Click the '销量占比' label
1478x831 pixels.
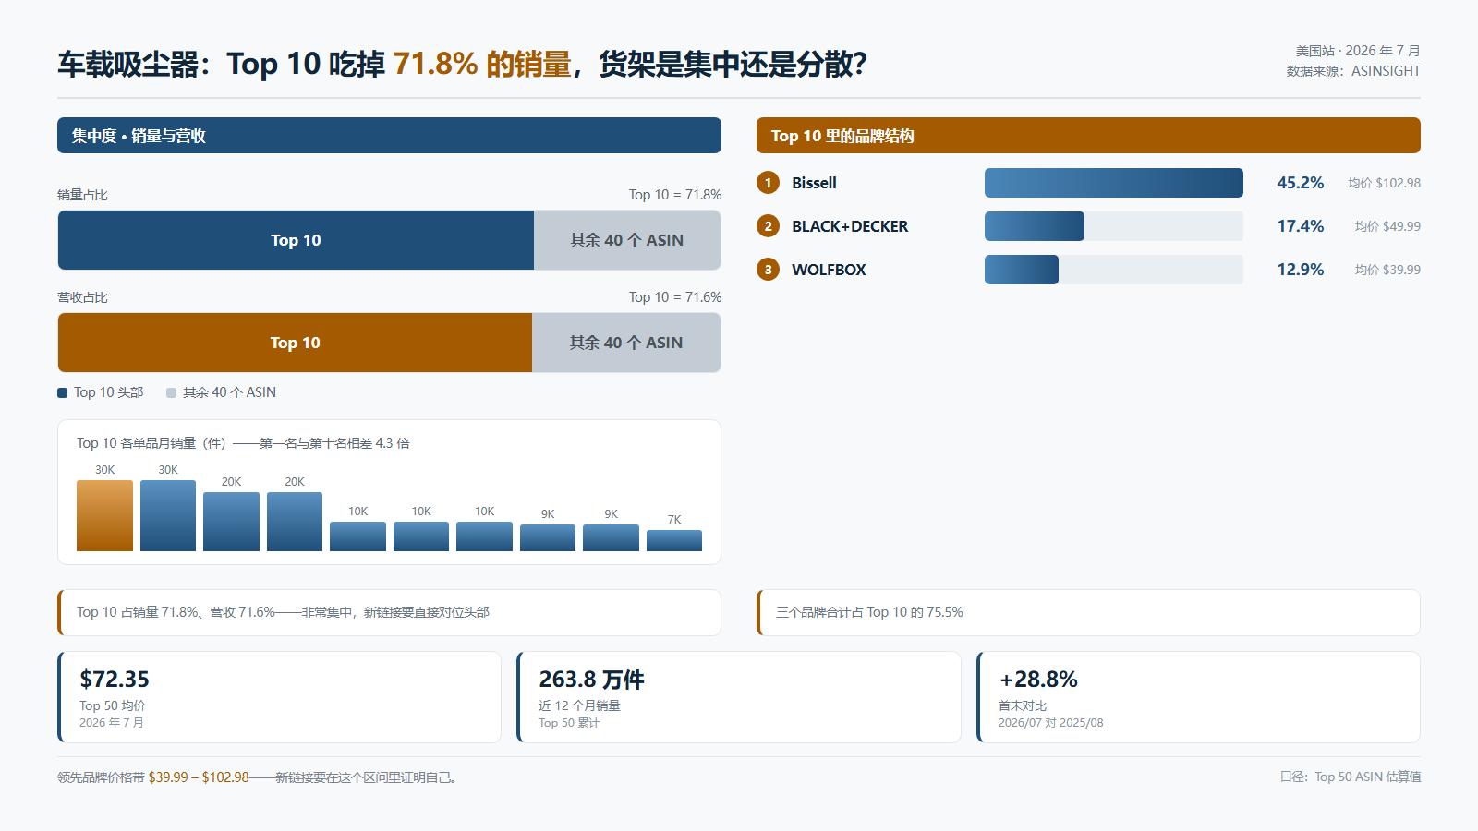point(82,195)
